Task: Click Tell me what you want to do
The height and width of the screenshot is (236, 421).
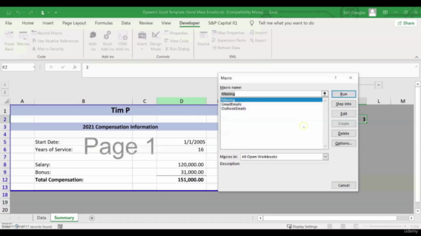Action: (x=286, y=23)
